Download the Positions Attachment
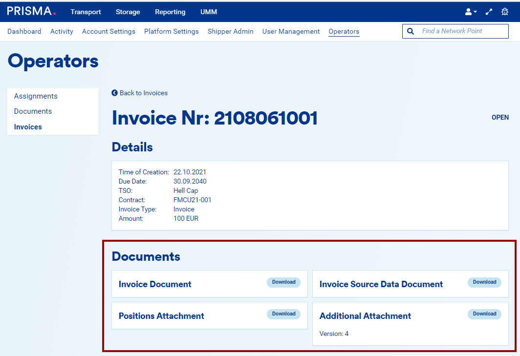520x356 pixels. tap(283, 314)
